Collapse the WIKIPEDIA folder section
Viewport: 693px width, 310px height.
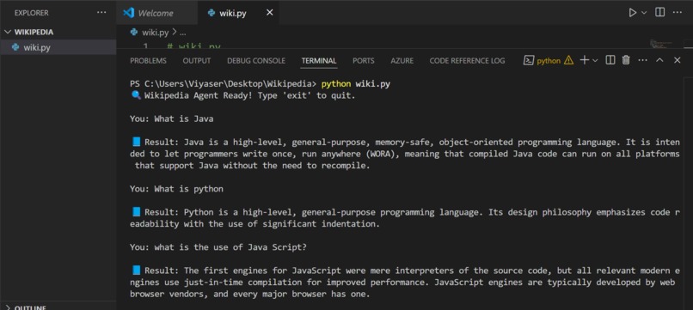click(9, 33)
